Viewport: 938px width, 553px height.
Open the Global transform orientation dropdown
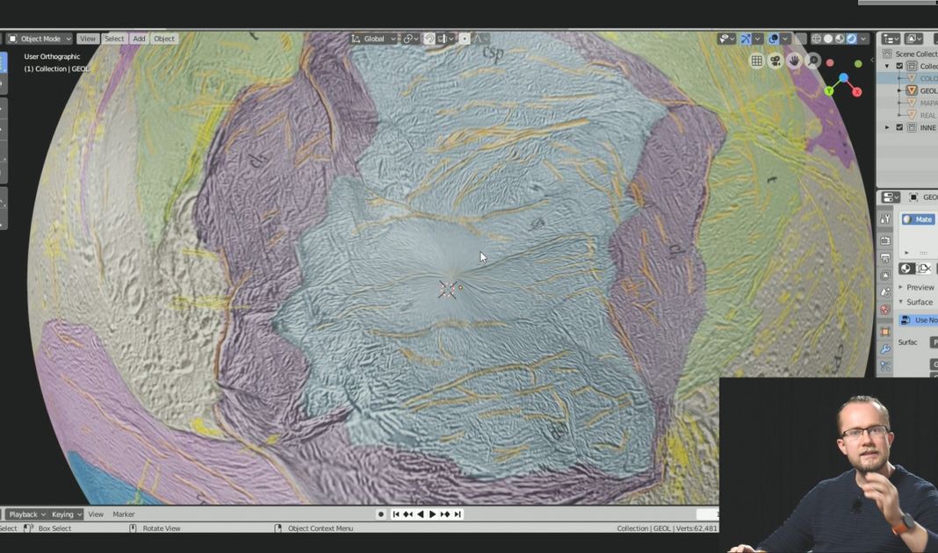pos(374,39)
